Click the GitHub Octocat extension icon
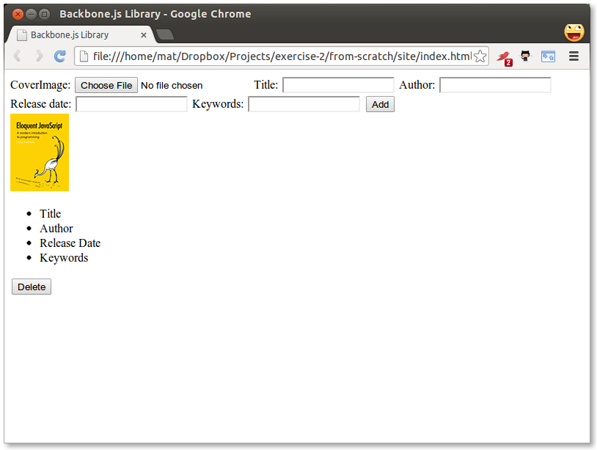 (525, 56)
